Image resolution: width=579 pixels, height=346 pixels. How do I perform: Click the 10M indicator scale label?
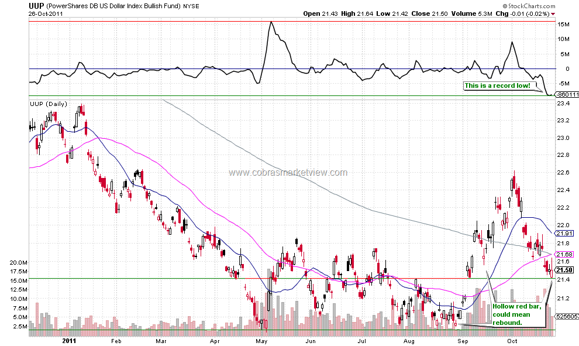(563, 39)
